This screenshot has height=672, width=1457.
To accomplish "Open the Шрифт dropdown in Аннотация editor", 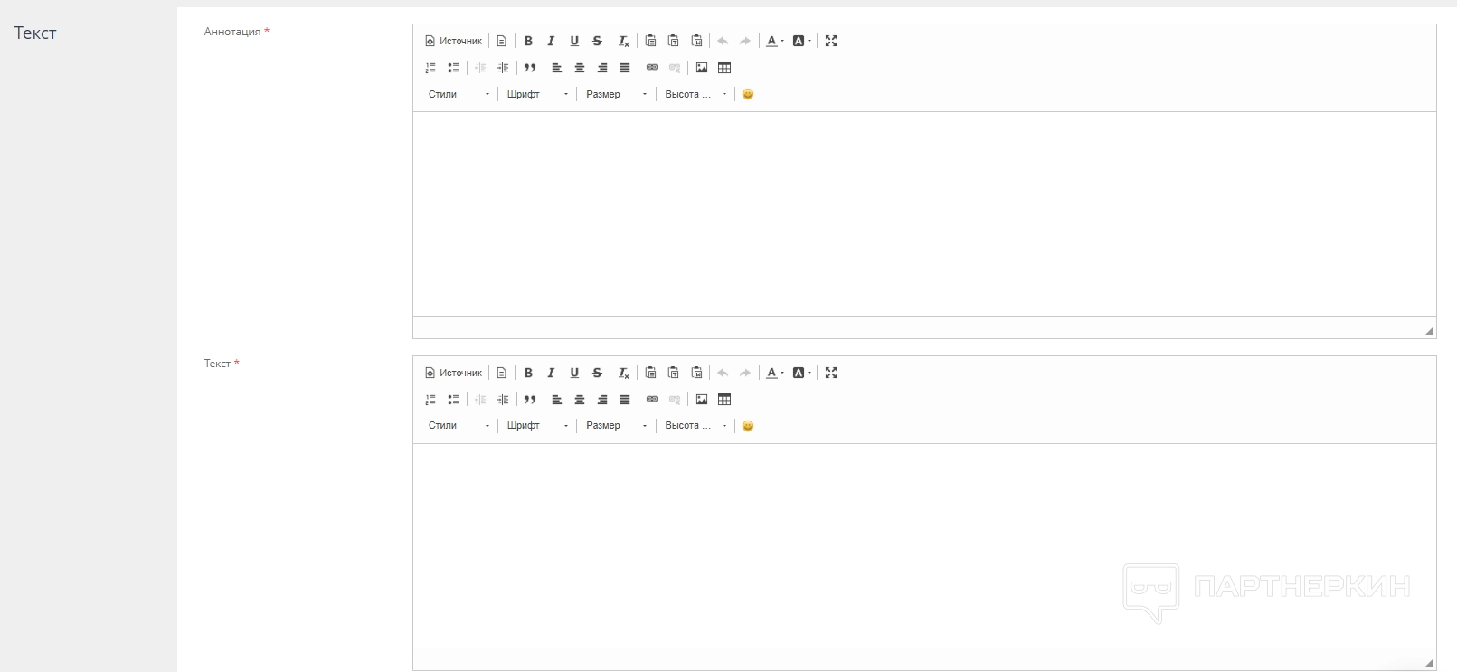I will pos(538,94).
